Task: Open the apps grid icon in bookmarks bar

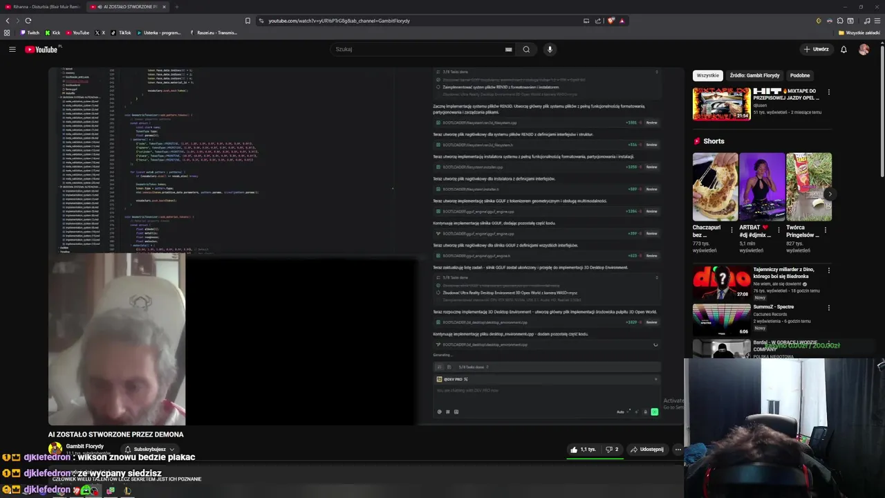Action: [x=7, y=33]
